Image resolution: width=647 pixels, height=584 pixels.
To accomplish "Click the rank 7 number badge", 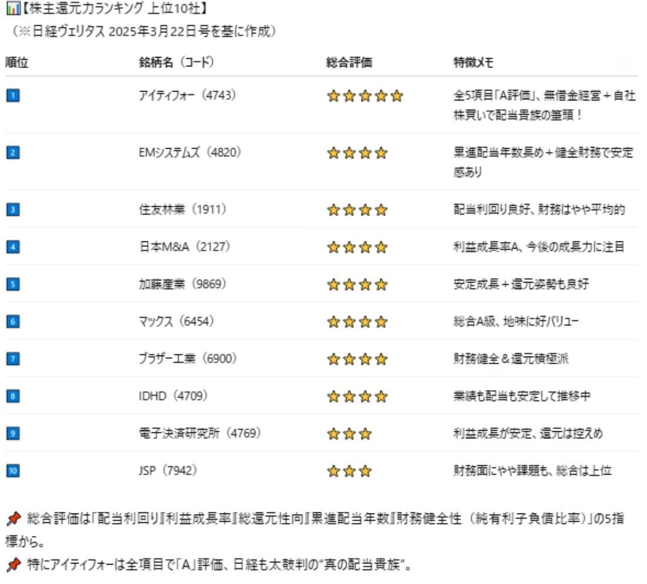I will (13, 359).
